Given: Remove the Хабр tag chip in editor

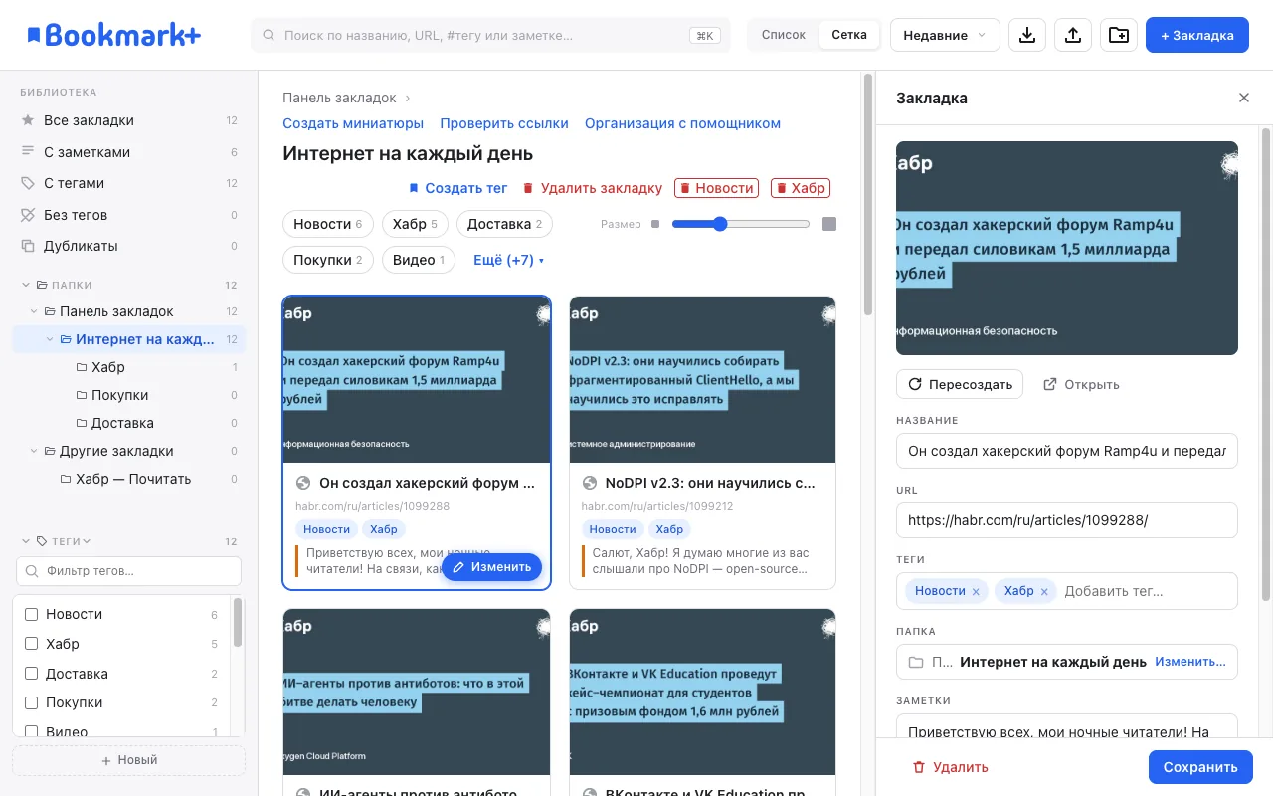Looking at the screenshot, I should [x=1044, y=592].
